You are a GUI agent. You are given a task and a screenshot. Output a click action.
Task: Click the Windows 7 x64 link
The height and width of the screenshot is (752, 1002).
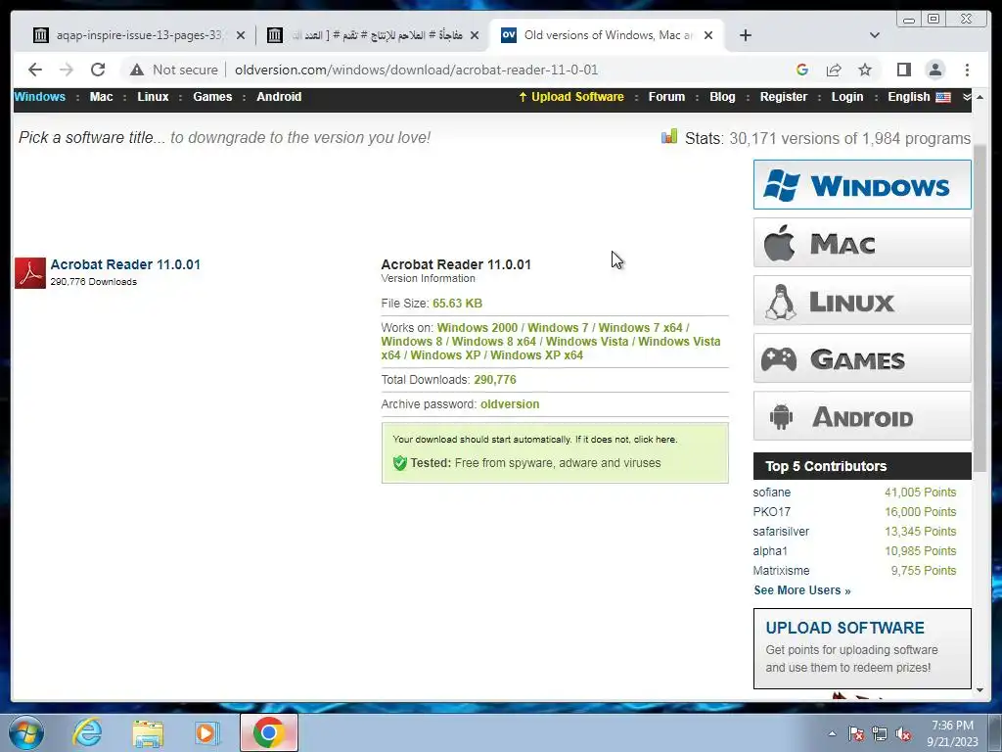(x=640, y=327)
